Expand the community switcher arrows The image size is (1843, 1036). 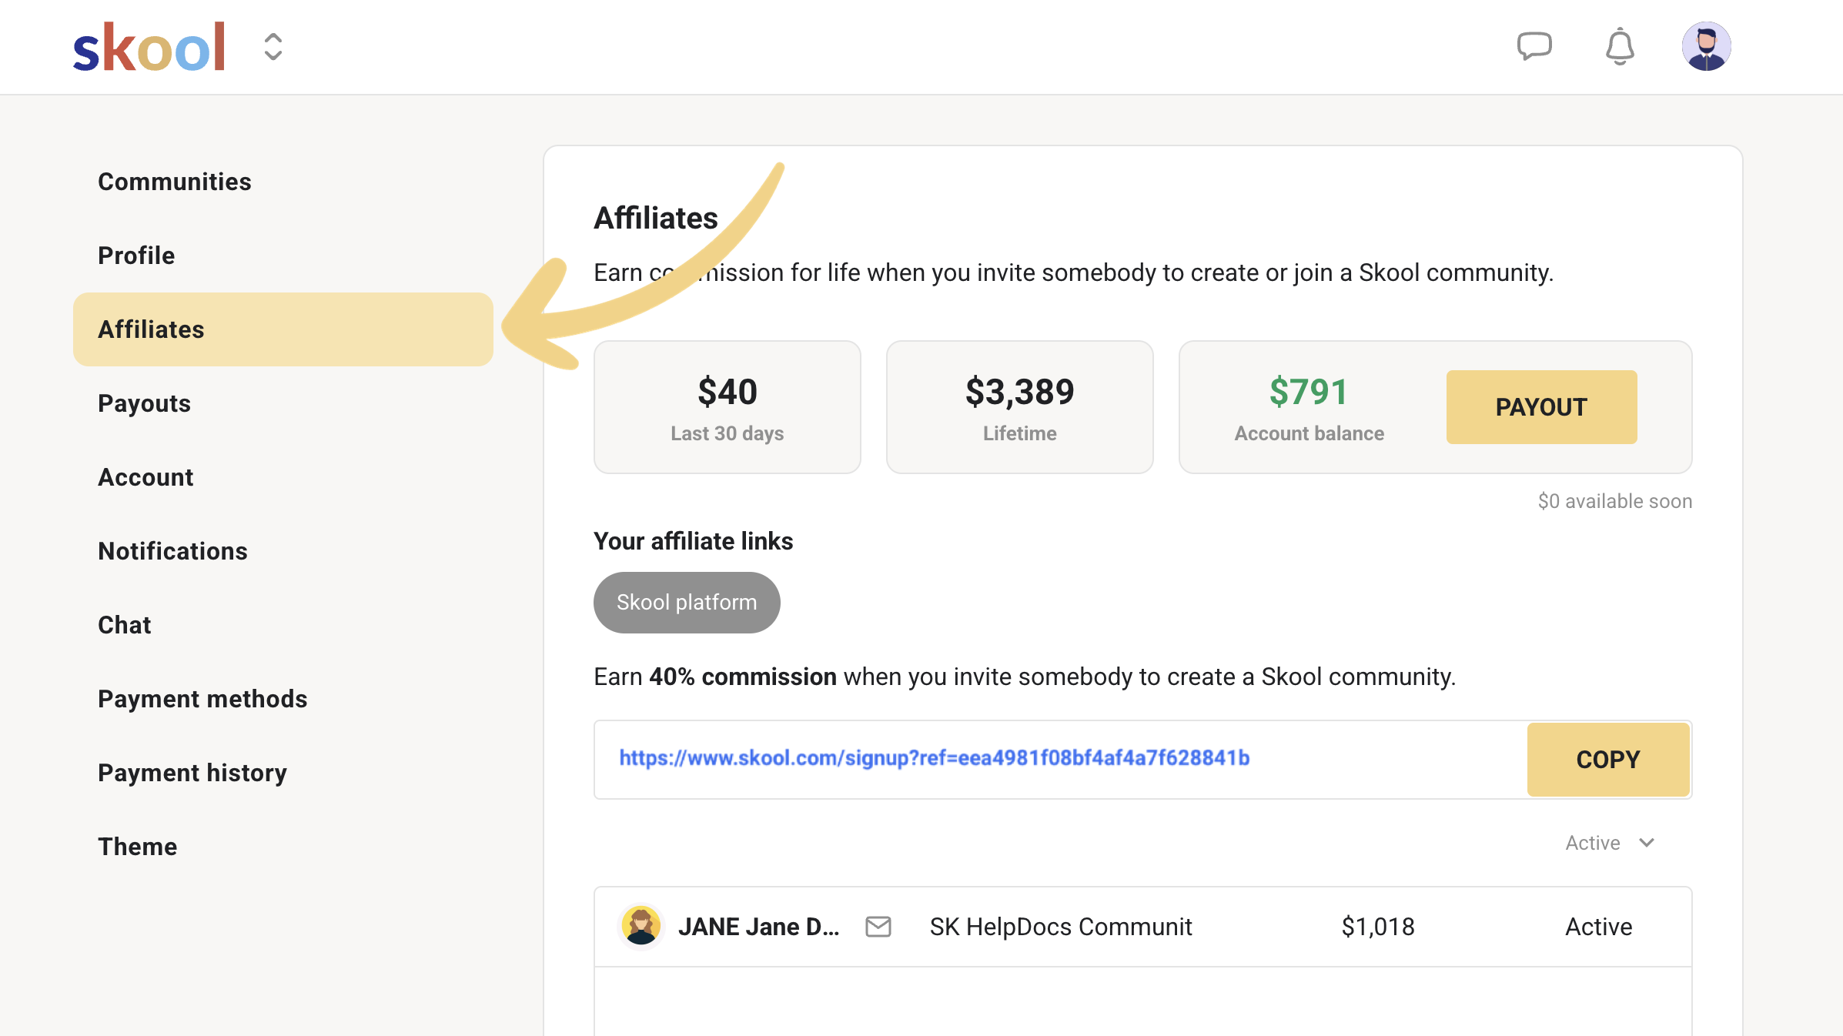point(273,47)
